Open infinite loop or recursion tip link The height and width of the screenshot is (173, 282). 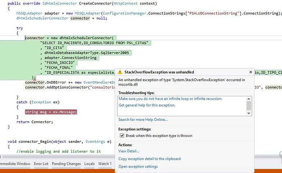click(x=170, y=99)
